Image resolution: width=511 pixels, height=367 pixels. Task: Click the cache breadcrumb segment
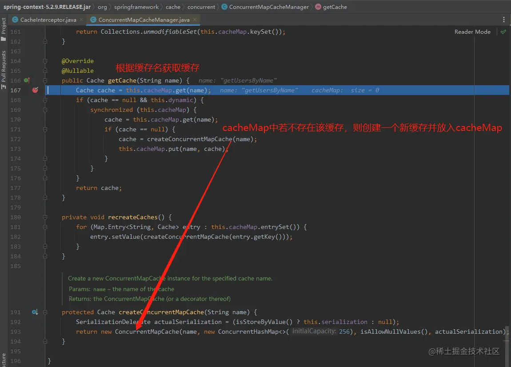(x=173, y=7)
